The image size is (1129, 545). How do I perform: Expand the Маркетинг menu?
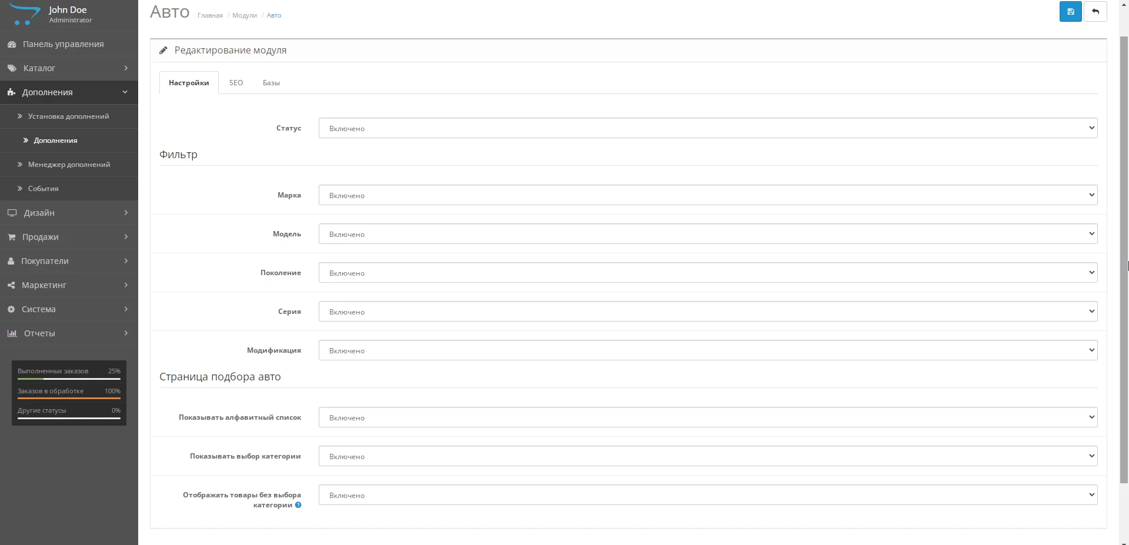(x=69, y=285)
